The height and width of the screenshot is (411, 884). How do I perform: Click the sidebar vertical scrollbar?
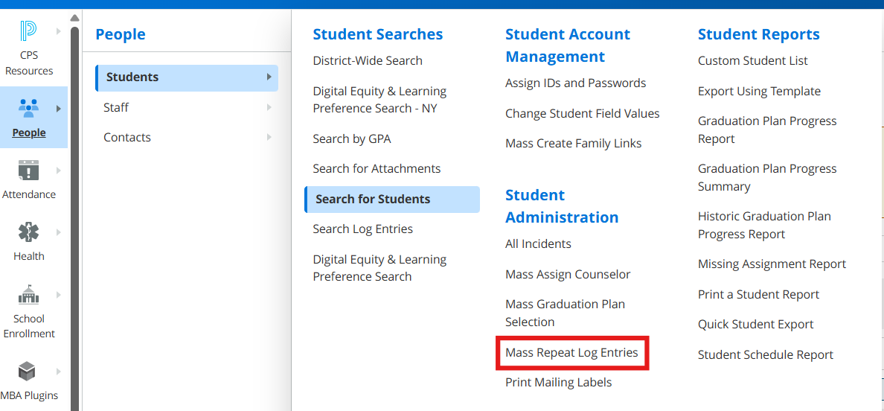[x=74, y=219]
